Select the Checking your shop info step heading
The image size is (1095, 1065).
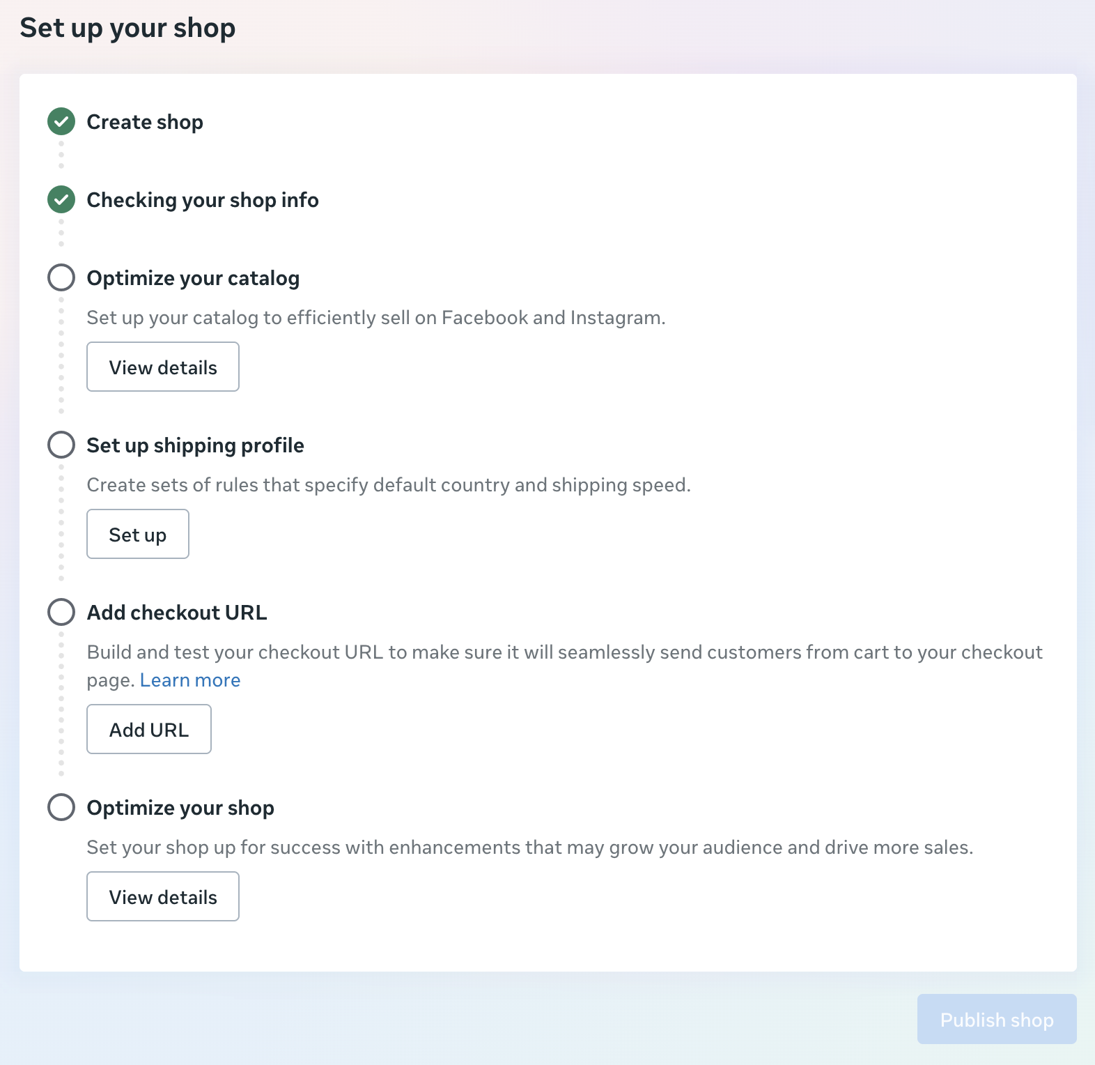203,200
